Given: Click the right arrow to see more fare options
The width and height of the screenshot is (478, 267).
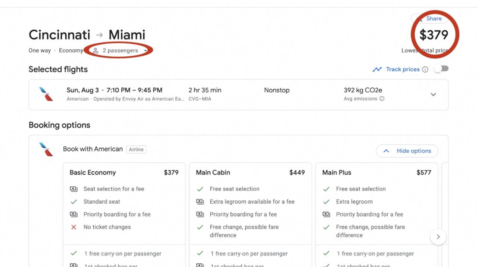Looking at the screenshot, I should pos(438,236).
